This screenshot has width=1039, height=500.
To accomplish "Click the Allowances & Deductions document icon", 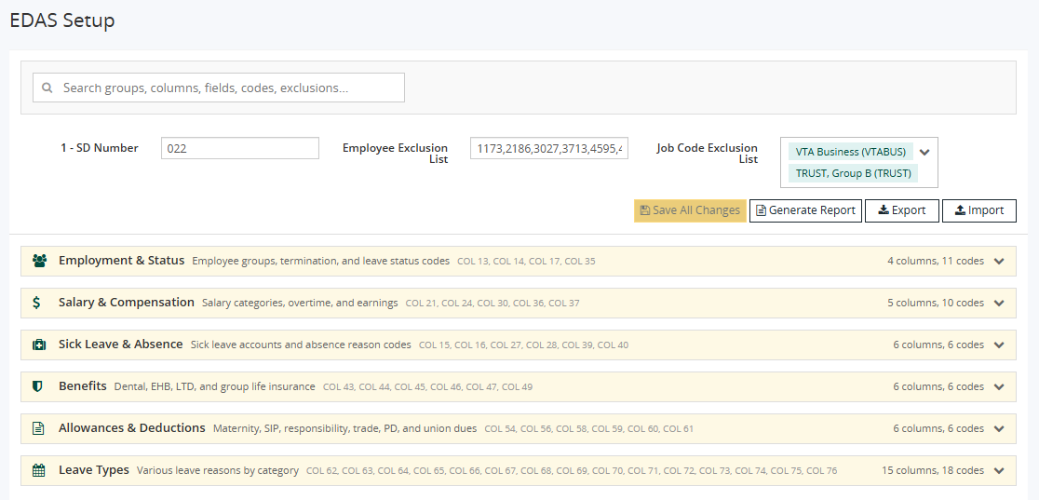I will click(x=38, y=428).
